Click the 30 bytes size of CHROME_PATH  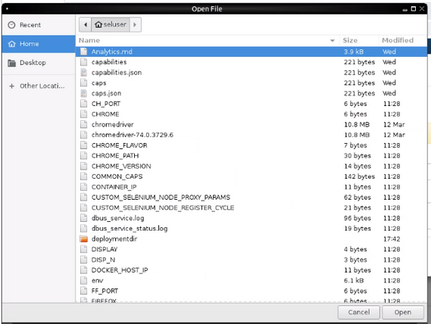(358, 156)
